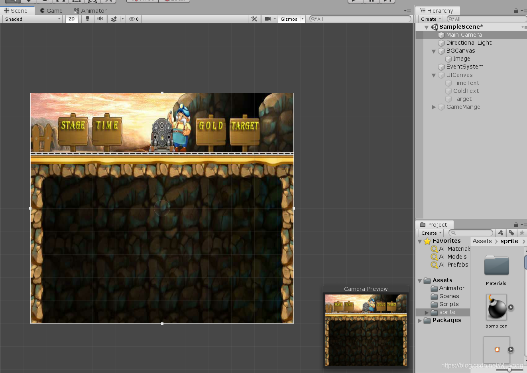Focus the Scene view search field

[x=360, y=19]
